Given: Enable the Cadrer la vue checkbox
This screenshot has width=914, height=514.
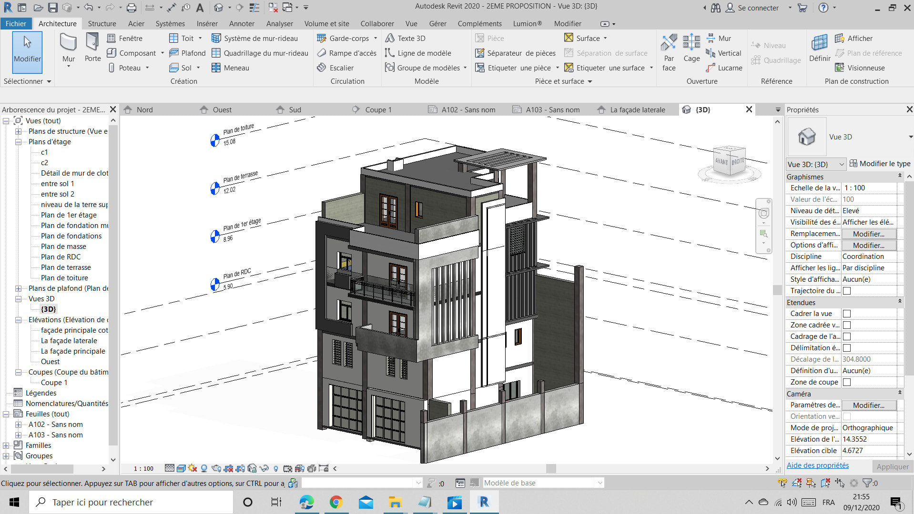Looking at the screenshot, I should [x=847, y=313].
